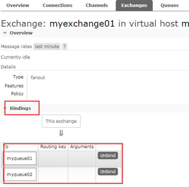
Task: Open the Connections tab
Action: click(57, 5)
